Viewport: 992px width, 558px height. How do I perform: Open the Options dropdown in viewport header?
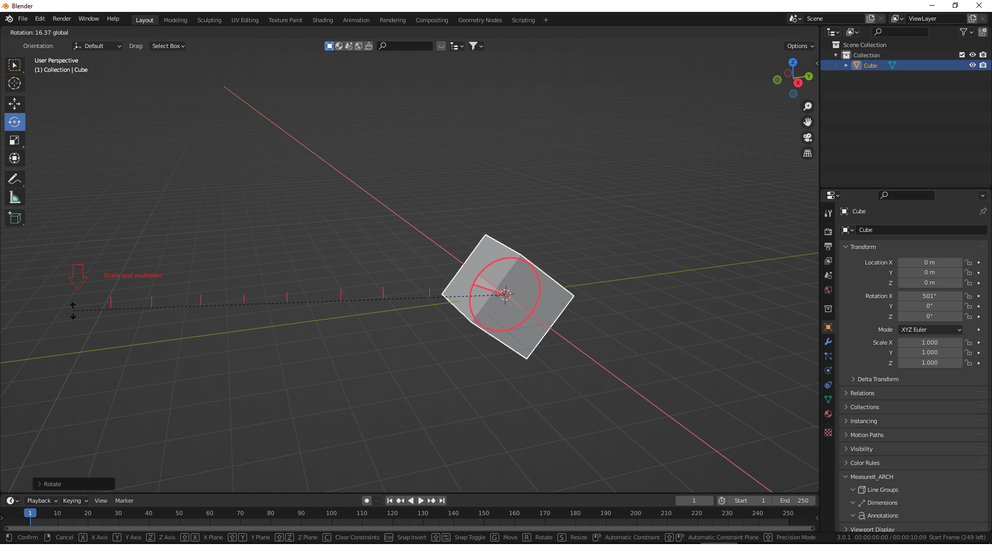(x=800, y=46)
